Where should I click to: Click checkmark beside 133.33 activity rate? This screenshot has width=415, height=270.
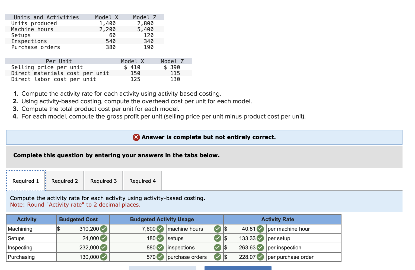tap(260, 238)
